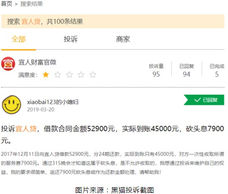Open the 宜人财富官微 merchant name

coord(37,62)
